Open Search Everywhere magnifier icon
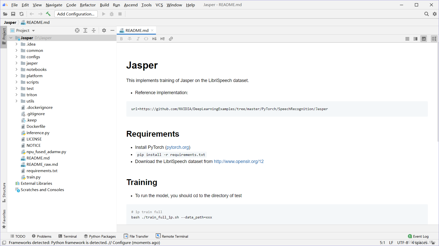Screen dimensions: 439x246 427,14
